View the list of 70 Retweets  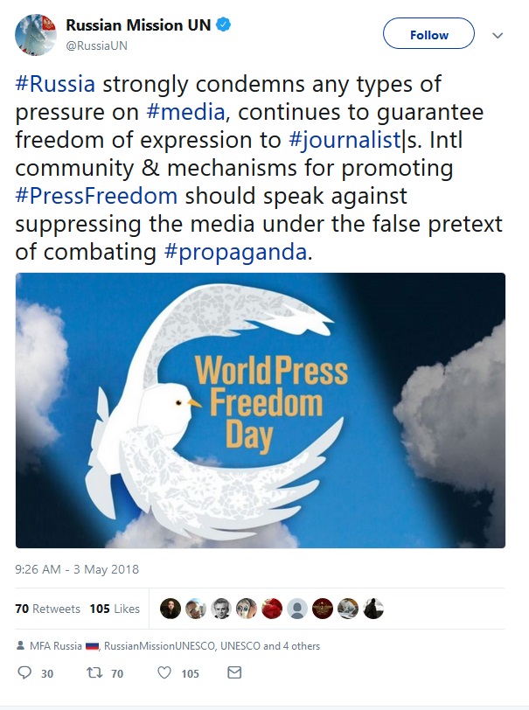pos(47,609)
